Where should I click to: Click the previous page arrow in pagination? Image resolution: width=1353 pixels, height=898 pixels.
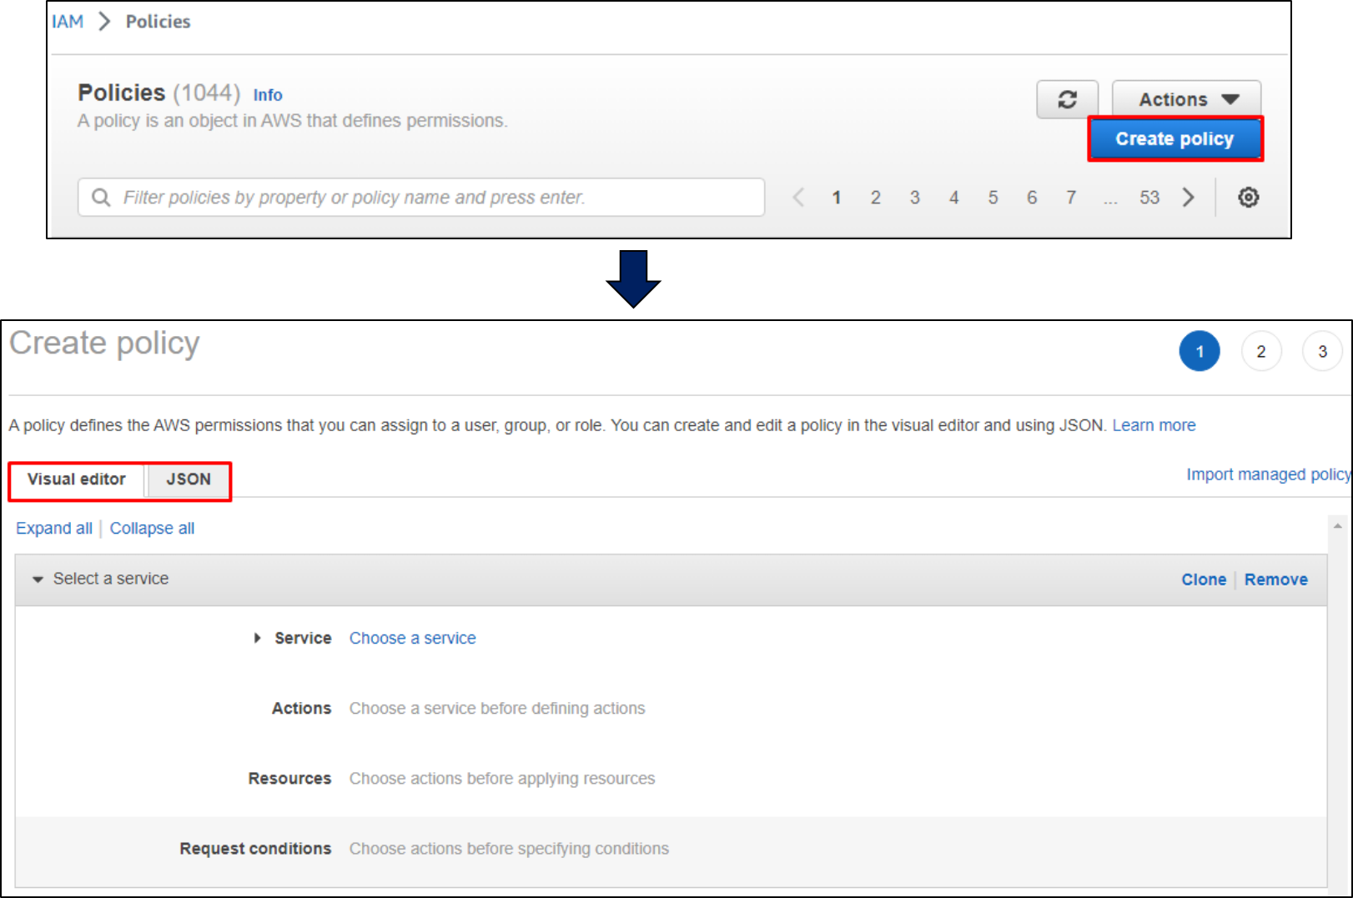[x=798, y=198]
